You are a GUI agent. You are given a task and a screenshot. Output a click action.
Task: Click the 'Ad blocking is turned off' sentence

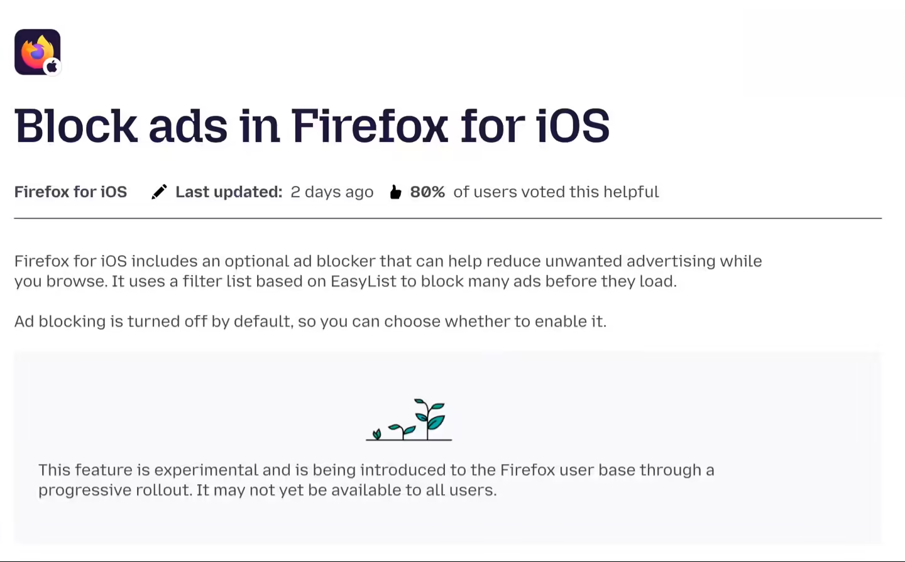click(310, 322)
